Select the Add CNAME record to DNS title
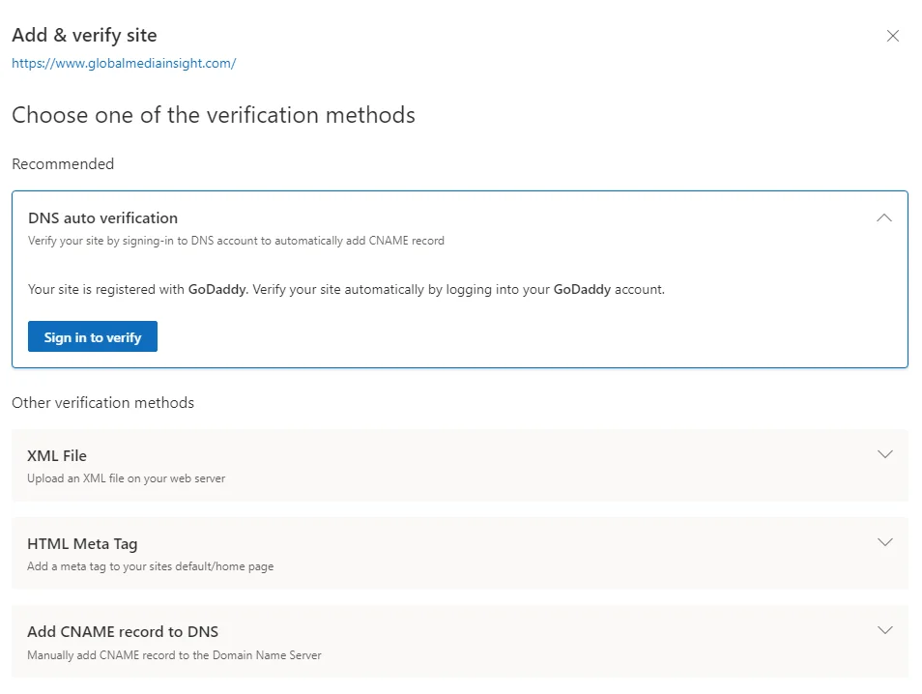The width and height of the screenshot is (922, 694). (x=123, y=631)
